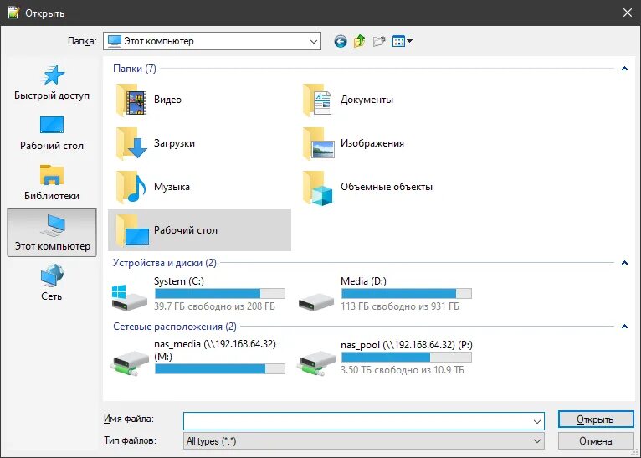Open the Тип файлов dropdown
The height and width of the screenshot is (458, 641).
pos(364,440)
